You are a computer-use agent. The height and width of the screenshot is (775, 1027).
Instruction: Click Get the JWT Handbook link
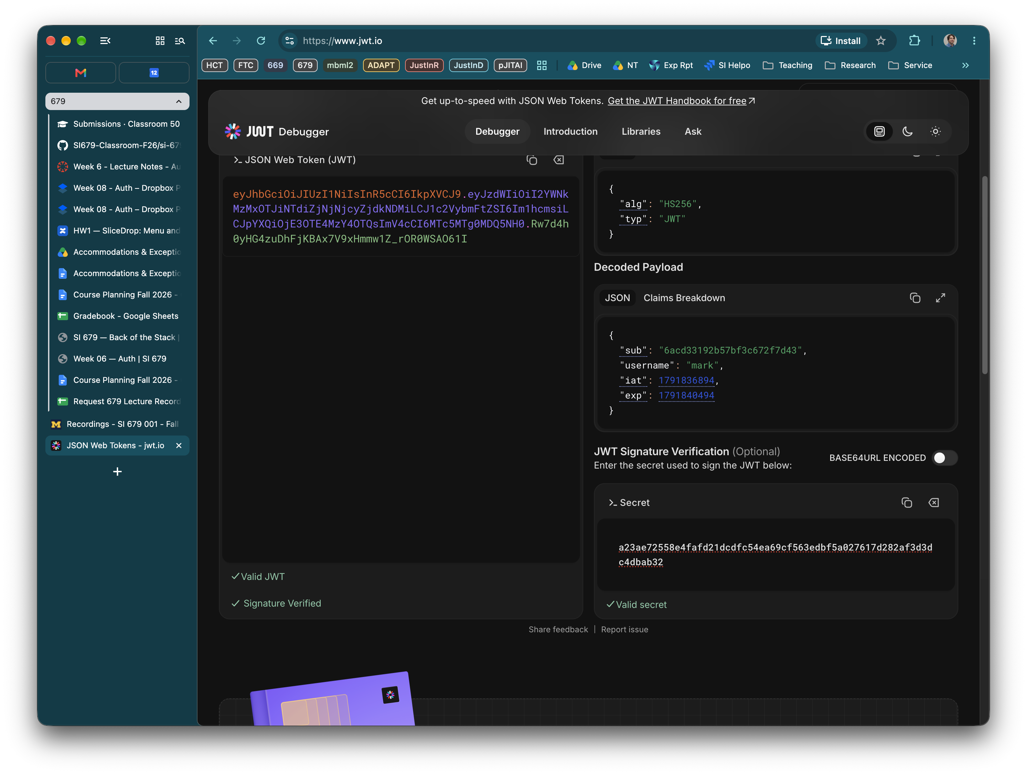click(681, 101)
